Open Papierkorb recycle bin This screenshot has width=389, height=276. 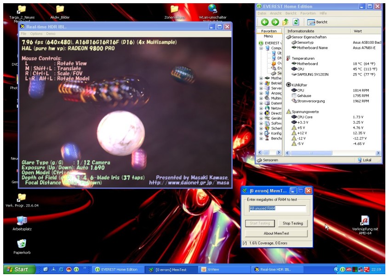click(x=22, y=247)
